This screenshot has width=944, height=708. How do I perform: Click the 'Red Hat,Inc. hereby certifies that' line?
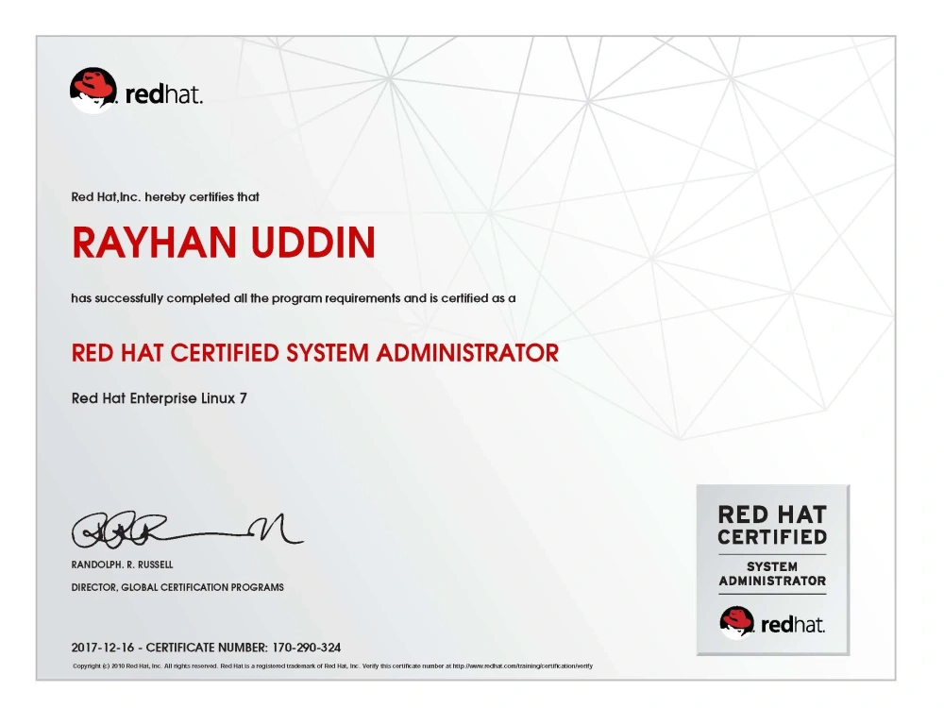(165, 197)
